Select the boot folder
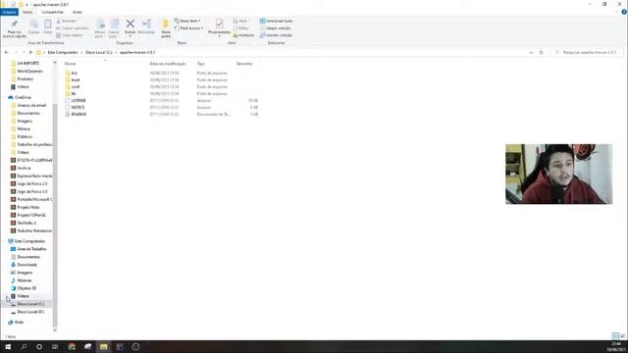The height and width of the screenshot is (353, 628). tap(76, 79)
